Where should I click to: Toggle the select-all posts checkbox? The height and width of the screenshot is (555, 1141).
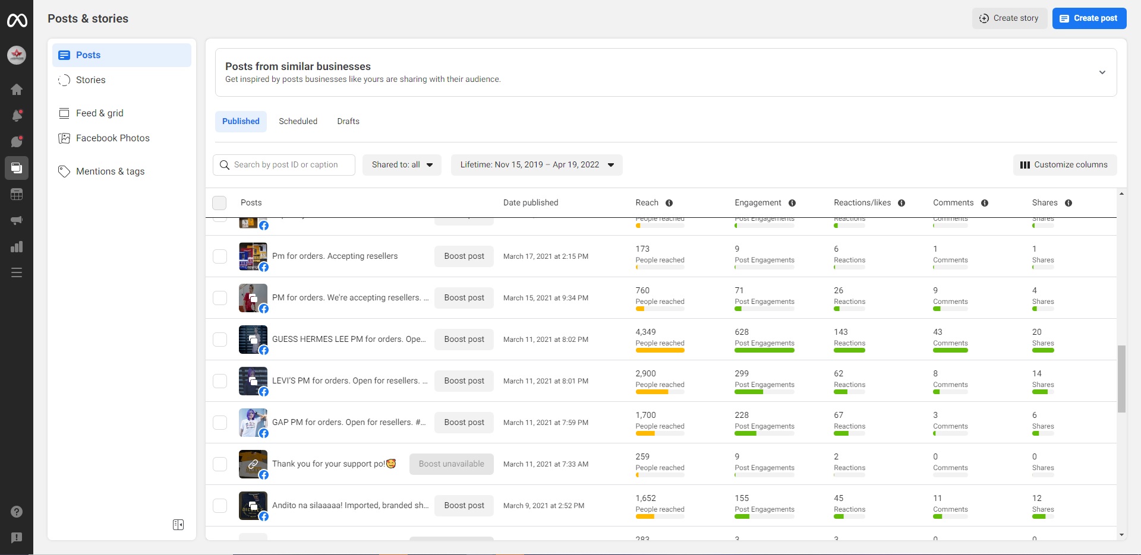(219, 203)
